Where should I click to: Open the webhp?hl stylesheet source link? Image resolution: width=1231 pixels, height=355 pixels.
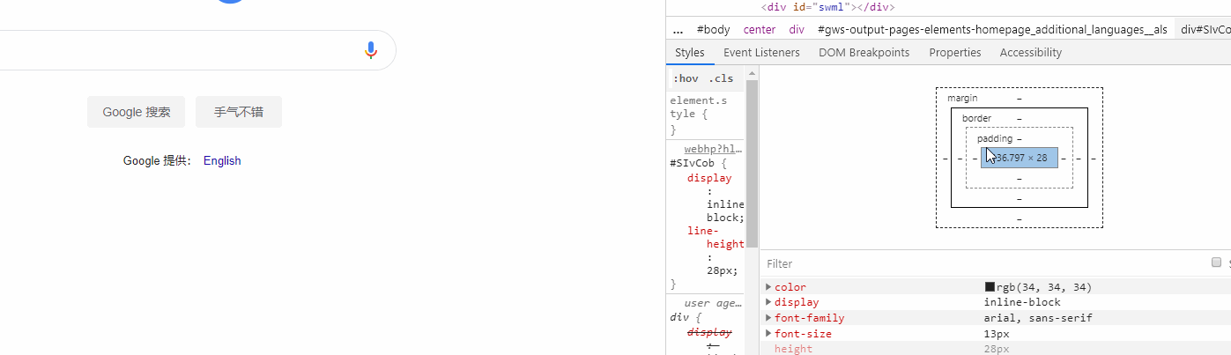point(714,149)
